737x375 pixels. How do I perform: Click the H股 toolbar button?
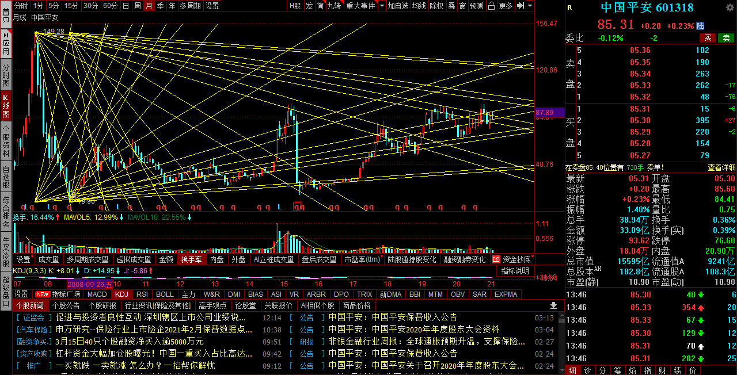(x=295, y=6)
